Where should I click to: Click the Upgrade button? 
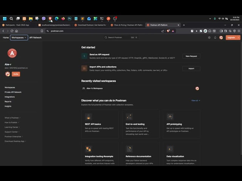pos(231,38)
